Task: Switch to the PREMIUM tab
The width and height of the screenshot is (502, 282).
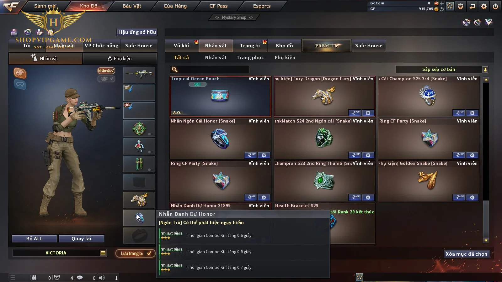Action: 327,46
